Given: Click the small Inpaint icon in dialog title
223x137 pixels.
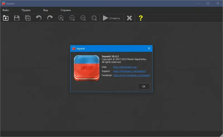Looking at the screenshot, I should coord(74,49).
